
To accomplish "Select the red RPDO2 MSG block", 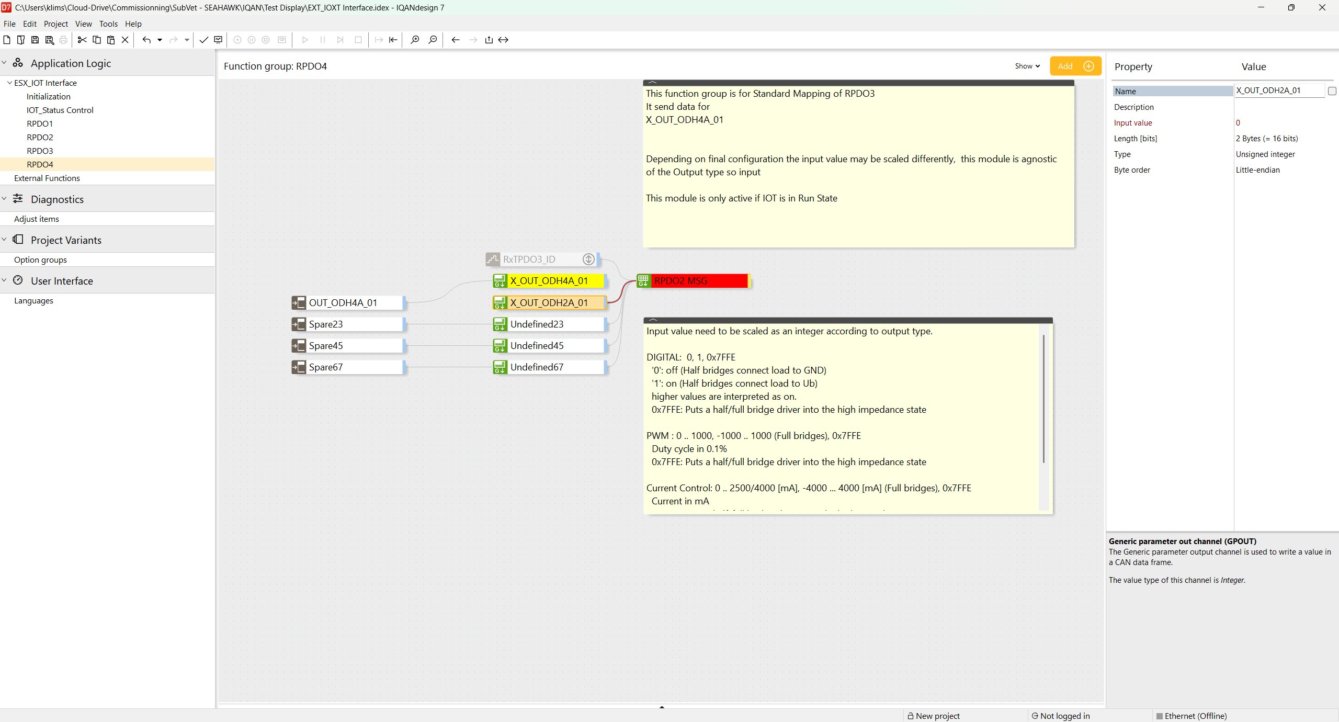I will (x=693, y=281).
